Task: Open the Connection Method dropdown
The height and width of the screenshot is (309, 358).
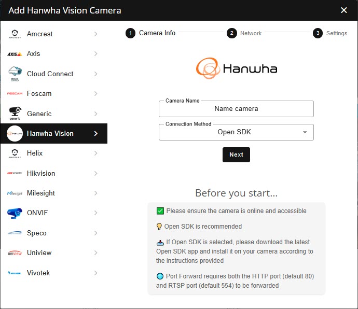Action: coord(236,132)
